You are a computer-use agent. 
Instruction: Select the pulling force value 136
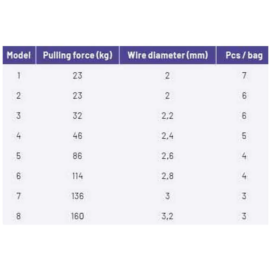pos(78,196)
